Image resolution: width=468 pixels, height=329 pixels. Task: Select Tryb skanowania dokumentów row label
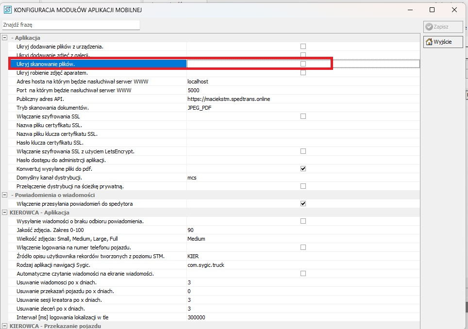point(52,108)
